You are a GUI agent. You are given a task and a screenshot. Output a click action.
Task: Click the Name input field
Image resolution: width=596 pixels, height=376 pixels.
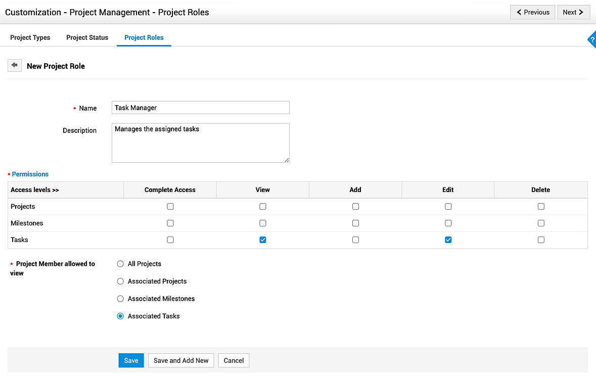click(x=200, y=108)
